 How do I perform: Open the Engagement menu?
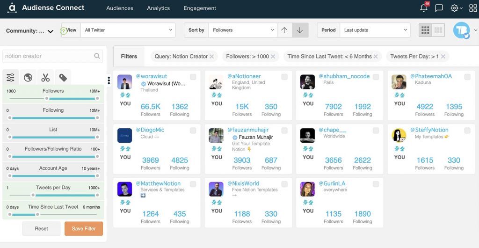coord(200,8)
